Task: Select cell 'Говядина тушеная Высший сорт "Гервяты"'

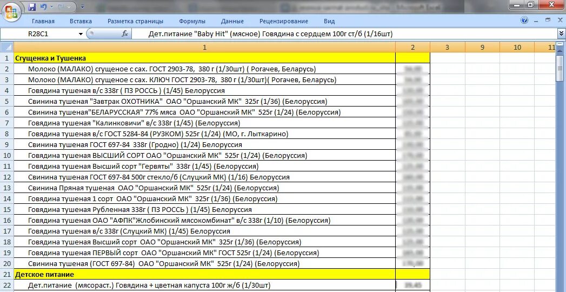Action: (x=205, y=167)
